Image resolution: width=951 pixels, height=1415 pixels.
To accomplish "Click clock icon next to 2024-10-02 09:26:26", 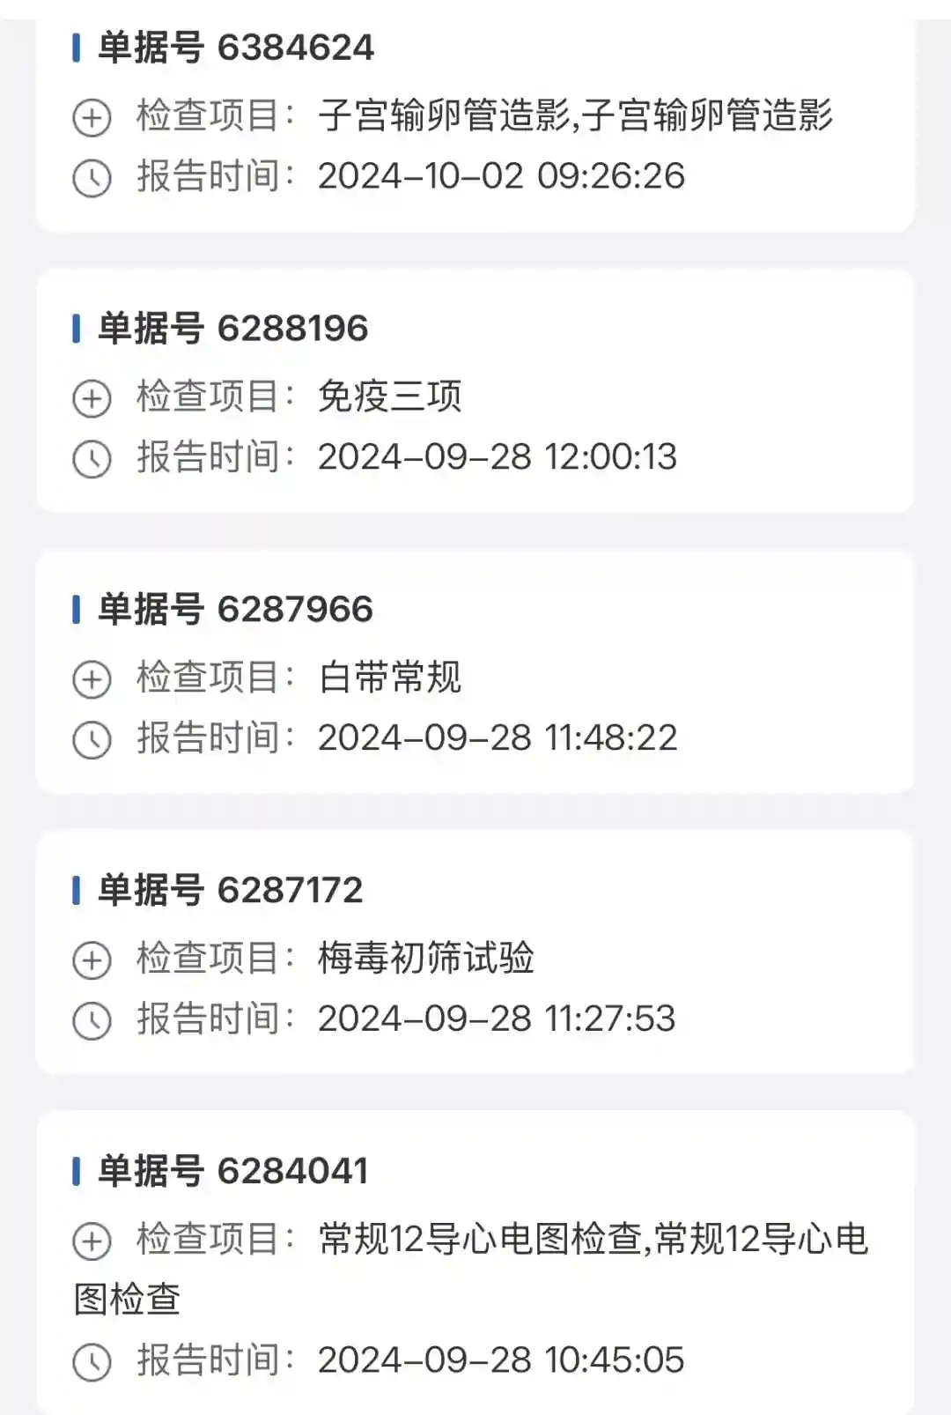I will pyautogui.click(x=92, y=178).
